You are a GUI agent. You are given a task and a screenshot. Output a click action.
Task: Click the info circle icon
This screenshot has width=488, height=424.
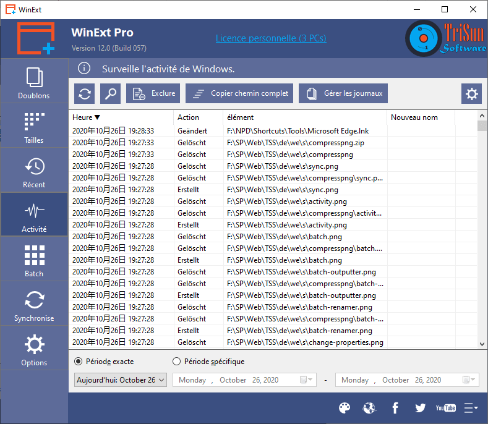[84, 68]
